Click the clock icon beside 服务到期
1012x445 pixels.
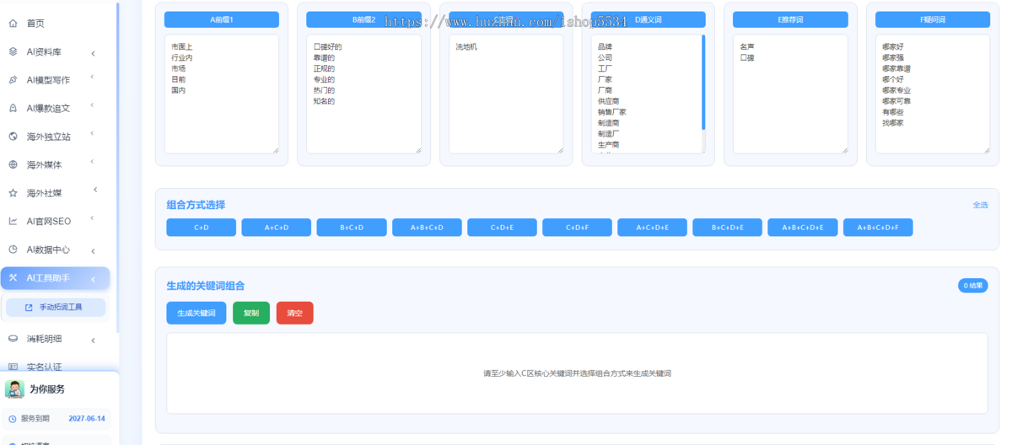(x=12, y=418)
